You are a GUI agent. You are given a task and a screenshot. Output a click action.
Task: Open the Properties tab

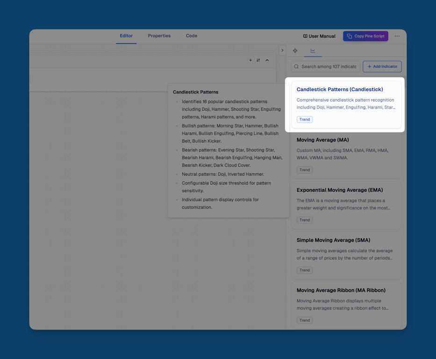pos(159,36)
